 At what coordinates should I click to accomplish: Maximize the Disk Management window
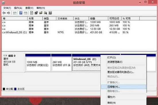click(x=145, y=2)
